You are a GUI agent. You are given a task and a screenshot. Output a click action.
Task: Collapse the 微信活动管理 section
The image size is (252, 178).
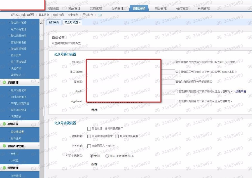pyautogui.click(x=38, y=146)
